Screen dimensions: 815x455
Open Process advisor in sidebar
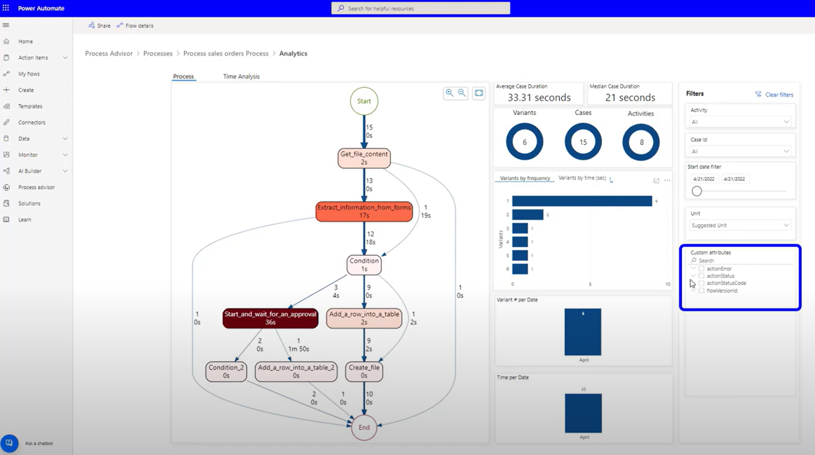point(36,187)
